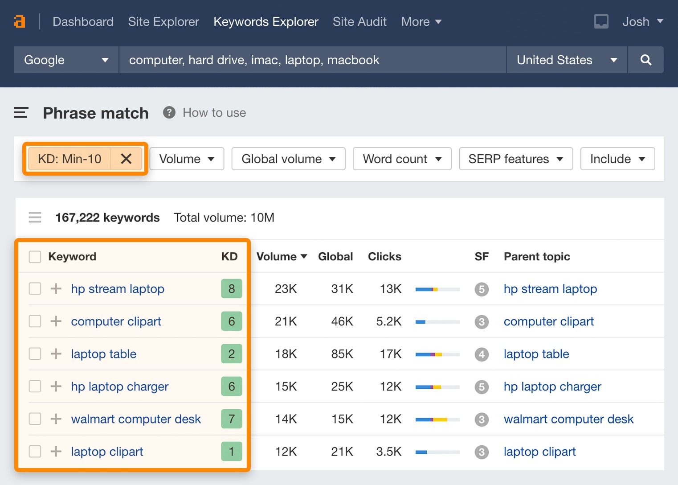Remove the KD: Min-10 filter via its X
The image size is (678, 485).
coord(126,159)
